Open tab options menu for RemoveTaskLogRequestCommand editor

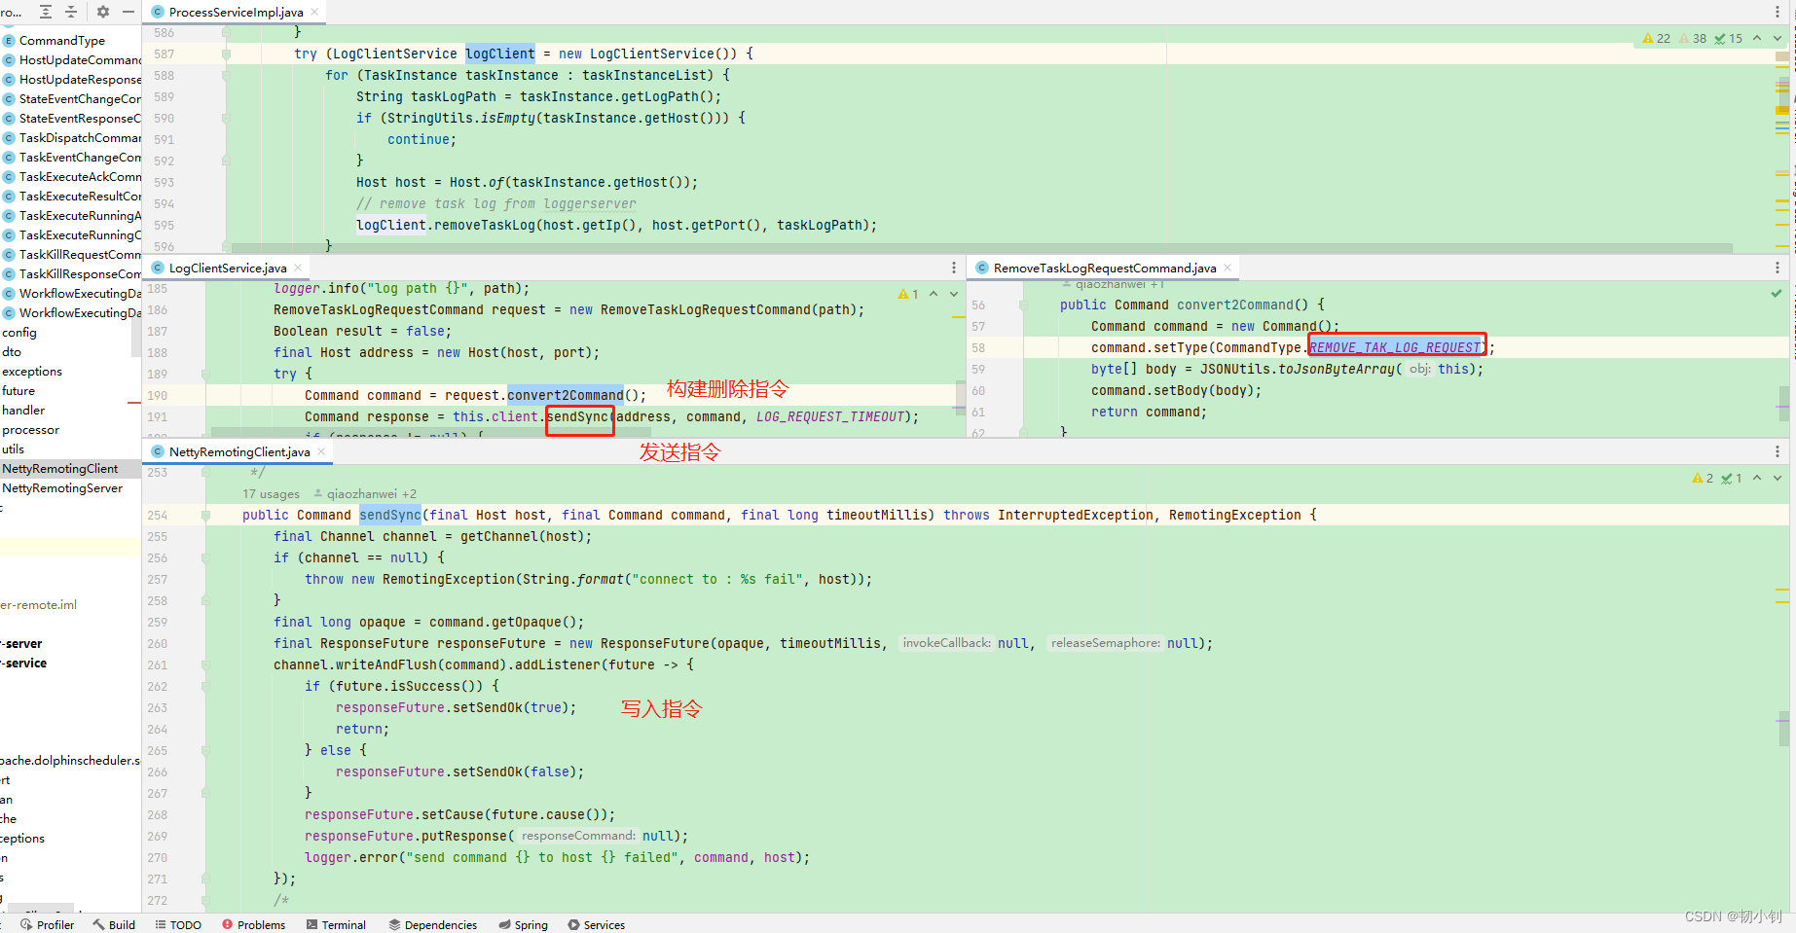(x=1778, y=268)
